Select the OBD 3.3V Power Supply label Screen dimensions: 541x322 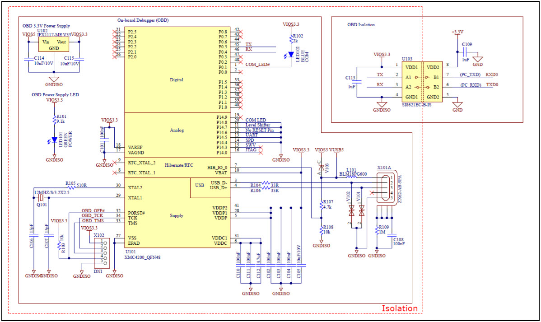[47, 26]
